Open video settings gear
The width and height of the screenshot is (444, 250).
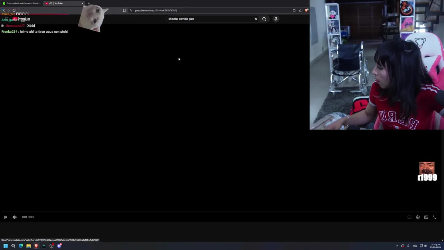click(x=418, y=217)
